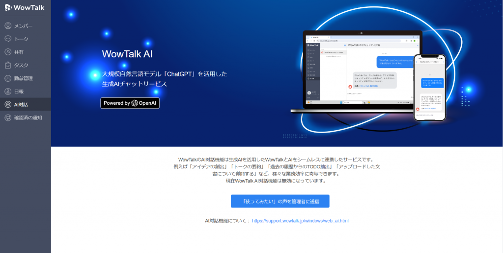Click the 共有 feed icon in sidebar
Image resolution: width=503 pixels, height=253 pixels.
click(8, 52)
